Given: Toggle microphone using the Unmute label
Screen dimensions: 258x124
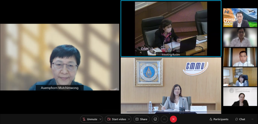Looking at the screenshot, I should click(x=92, y=119).
